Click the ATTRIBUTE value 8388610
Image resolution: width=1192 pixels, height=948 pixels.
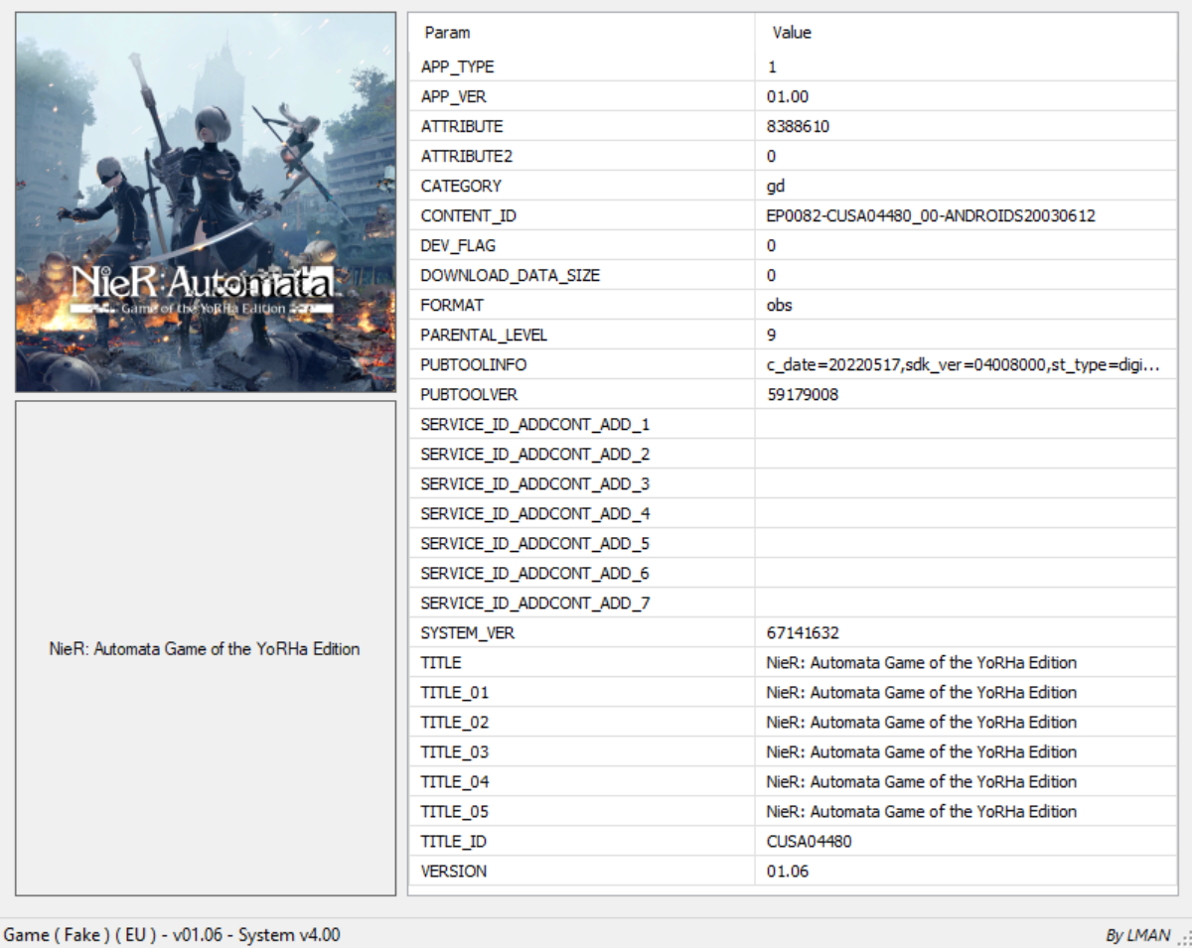point(799,126)
